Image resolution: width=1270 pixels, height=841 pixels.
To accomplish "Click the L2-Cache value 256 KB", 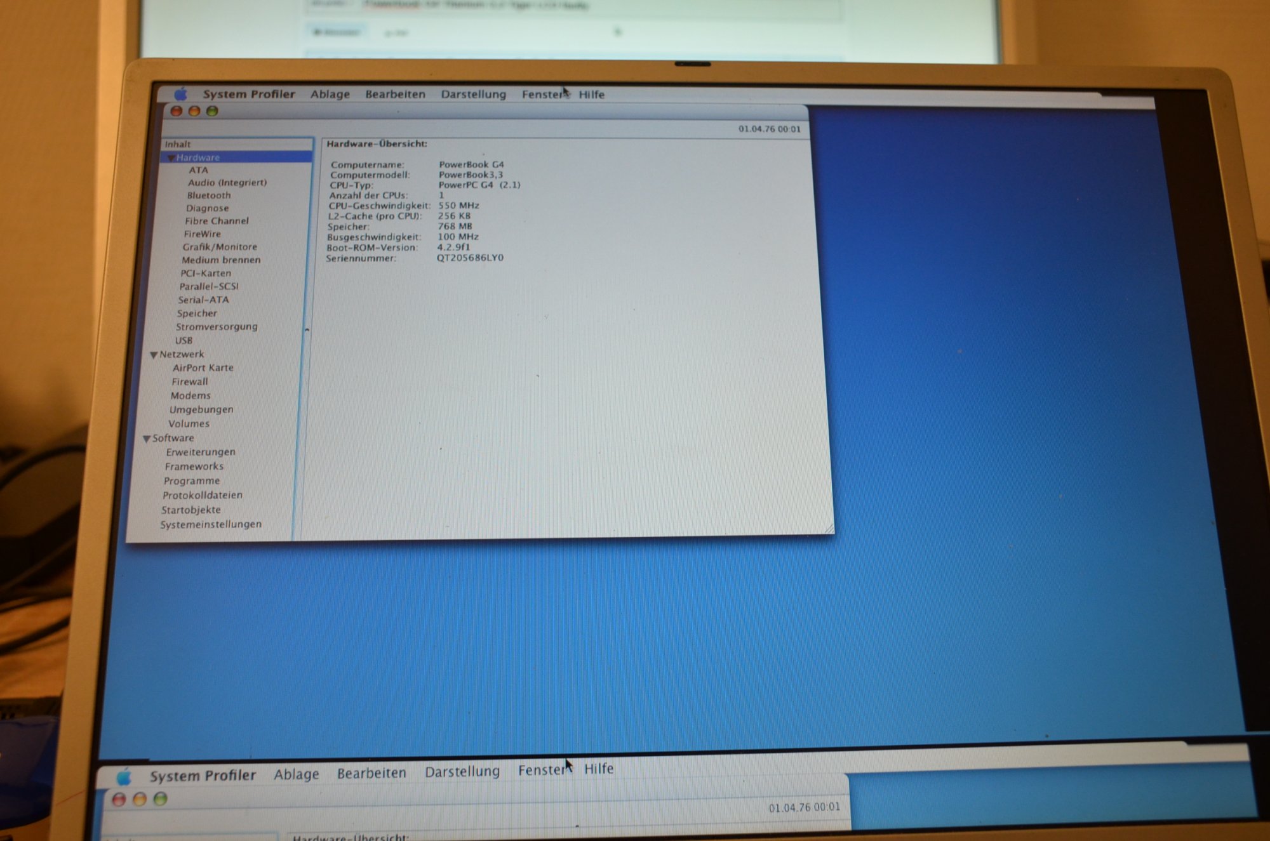I will (454, 216).
